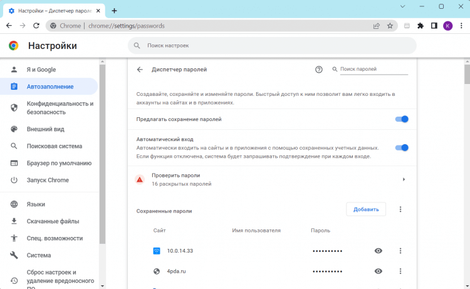Click the page scrollbar thumb at right
Image resolution: width=470 pixels, height=289 pixels.
467,74
